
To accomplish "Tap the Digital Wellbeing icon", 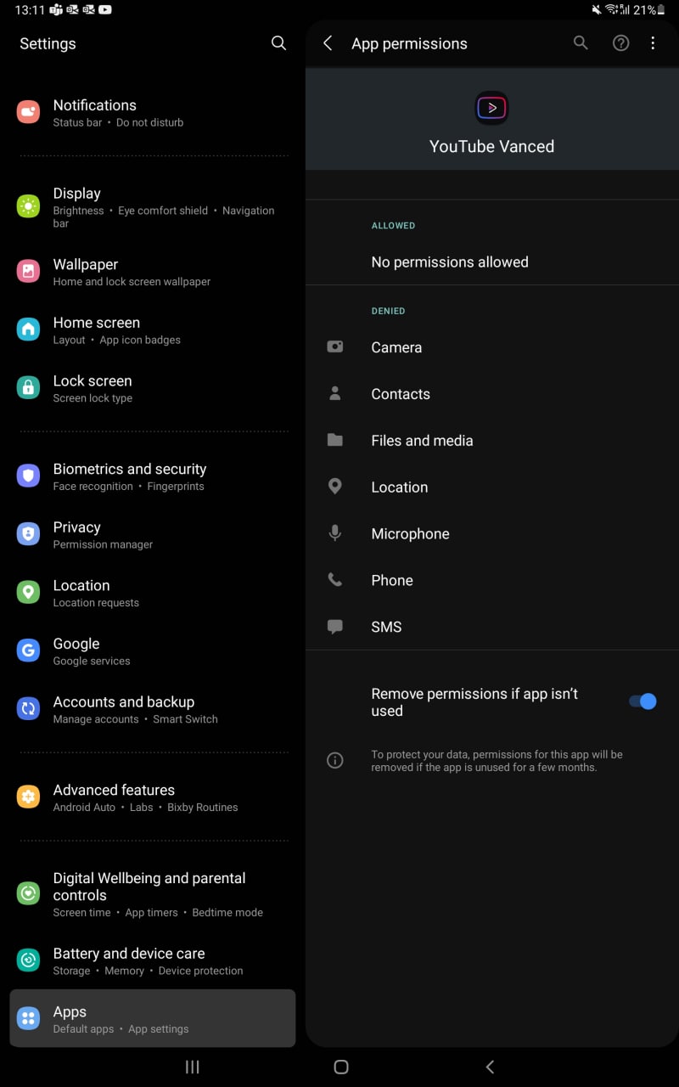I will [29, 893].
